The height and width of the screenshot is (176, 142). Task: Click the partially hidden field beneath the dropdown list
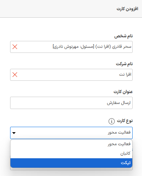click(x=71, y=169)
